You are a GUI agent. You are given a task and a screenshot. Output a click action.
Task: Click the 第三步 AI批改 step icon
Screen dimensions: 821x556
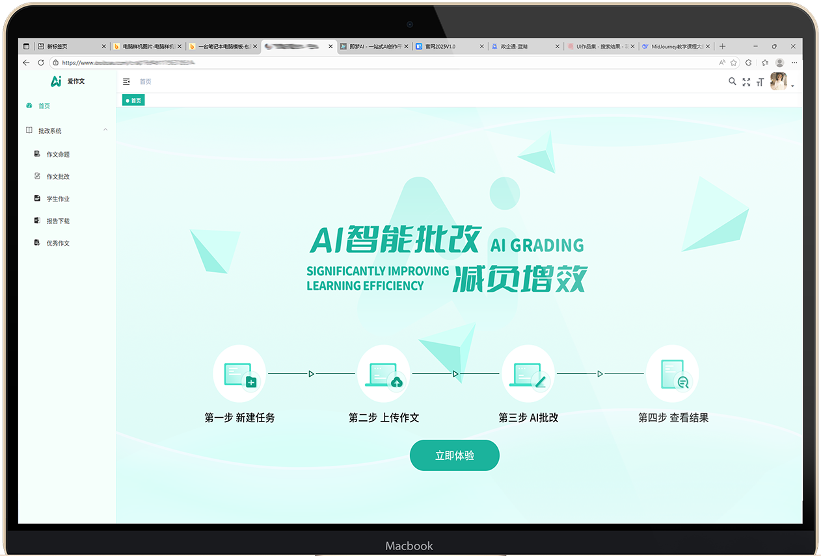(x=528, y=374)
